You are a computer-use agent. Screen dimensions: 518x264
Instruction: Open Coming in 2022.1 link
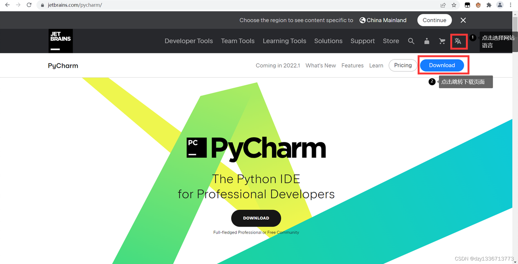click(278, 65)
